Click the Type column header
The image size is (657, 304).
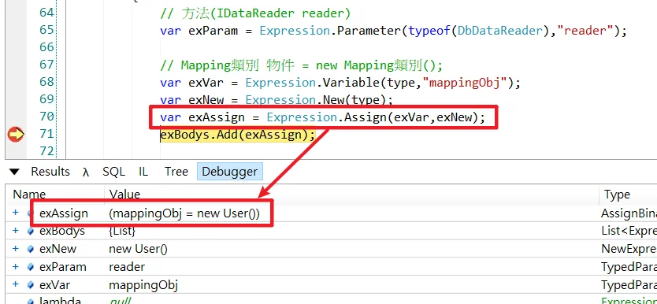(617, 195)
